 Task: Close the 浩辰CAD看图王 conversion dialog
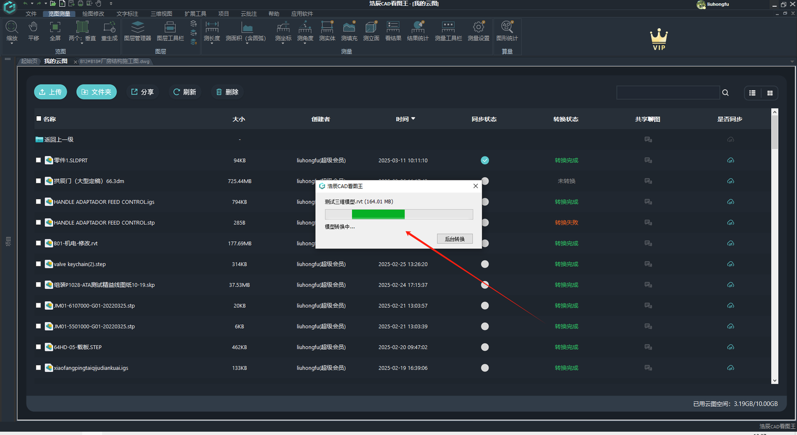(x=475, y=187)
